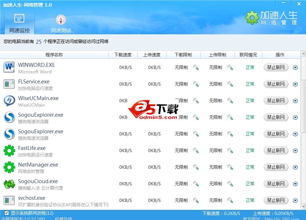This screenshot has width=306, height=220.
Task: Click the 上传限制 column header
Action: point(217,55)
